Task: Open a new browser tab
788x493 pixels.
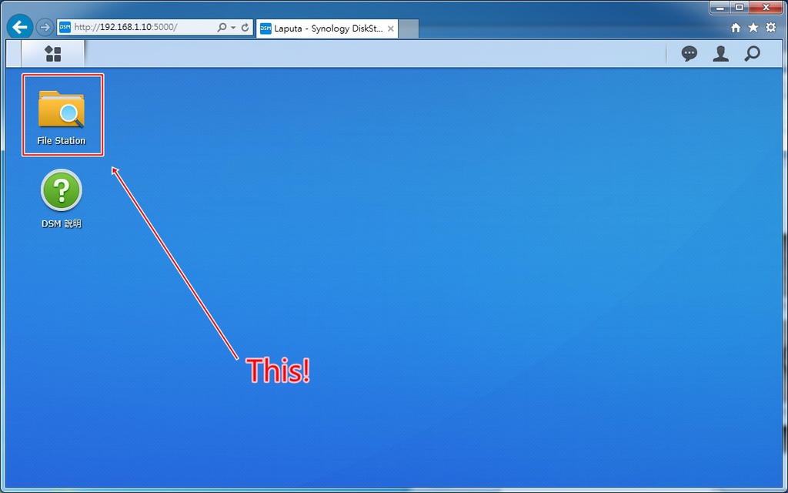Action: point(409,29)
